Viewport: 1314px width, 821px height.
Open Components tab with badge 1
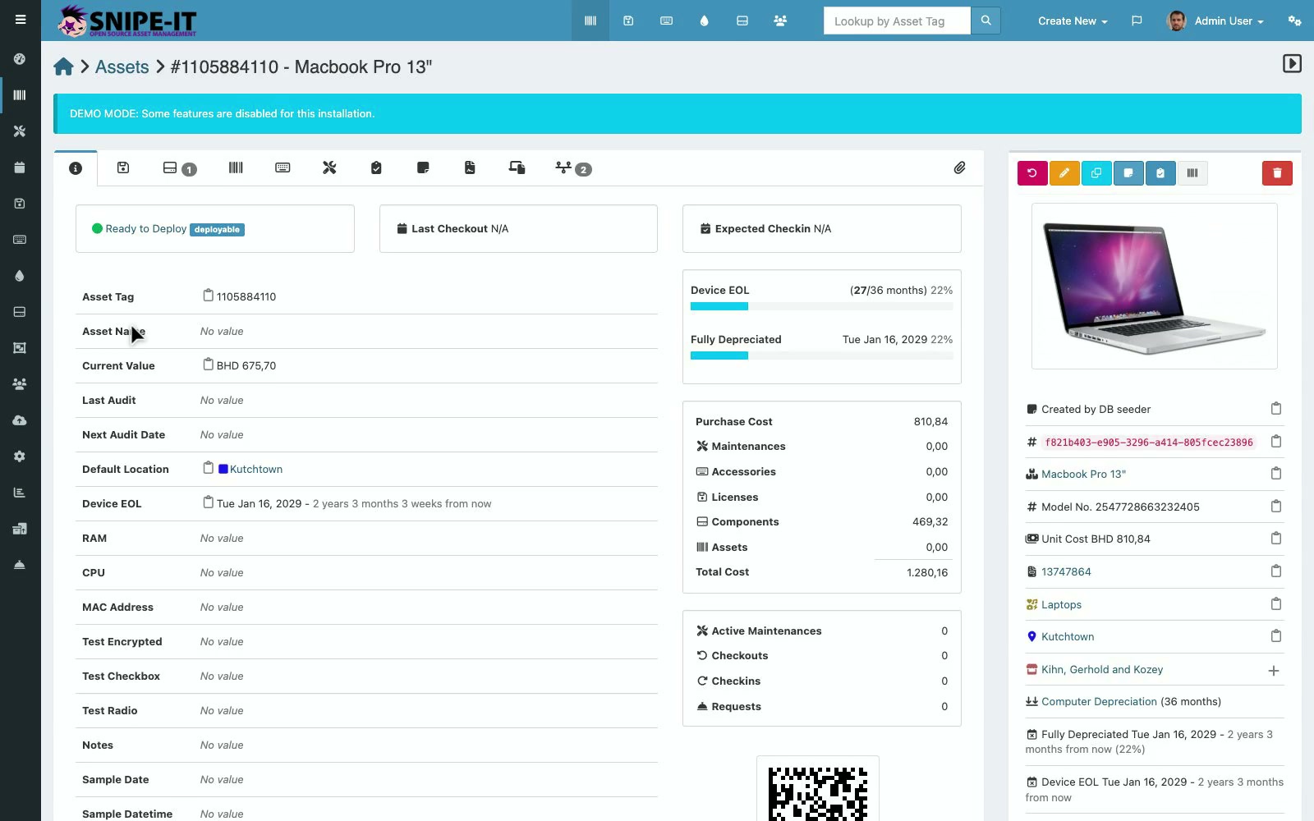click(x=179, y=168)
